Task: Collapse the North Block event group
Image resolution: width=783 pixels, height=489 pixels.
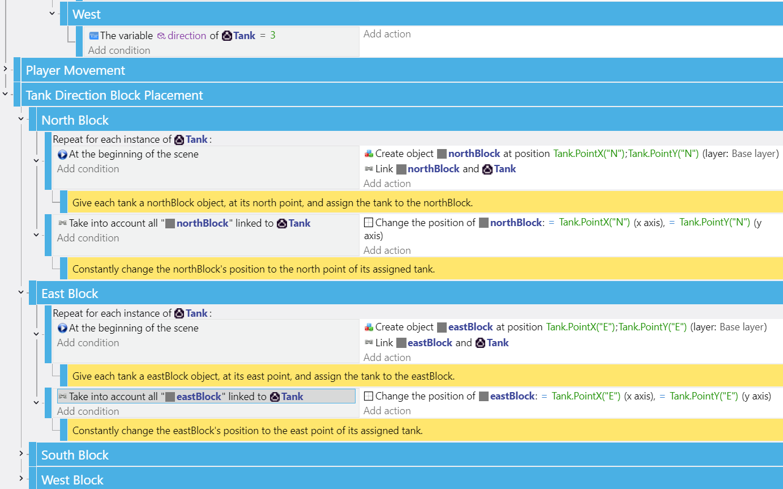Action: [x=21, y=119]
